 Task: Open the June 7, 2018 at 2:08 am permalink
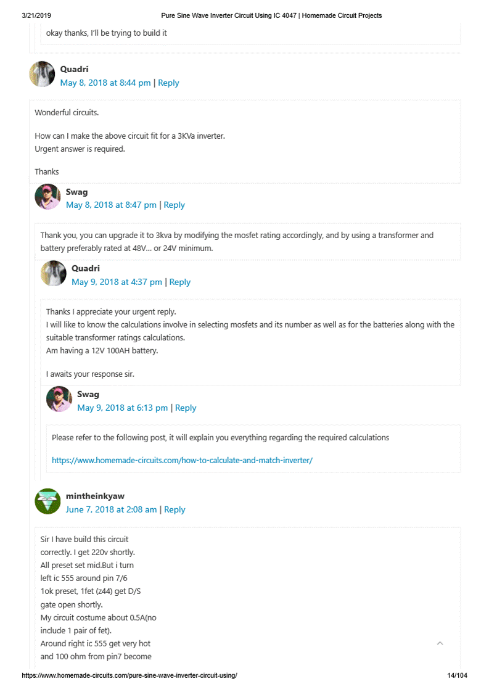tap(111, 509)
